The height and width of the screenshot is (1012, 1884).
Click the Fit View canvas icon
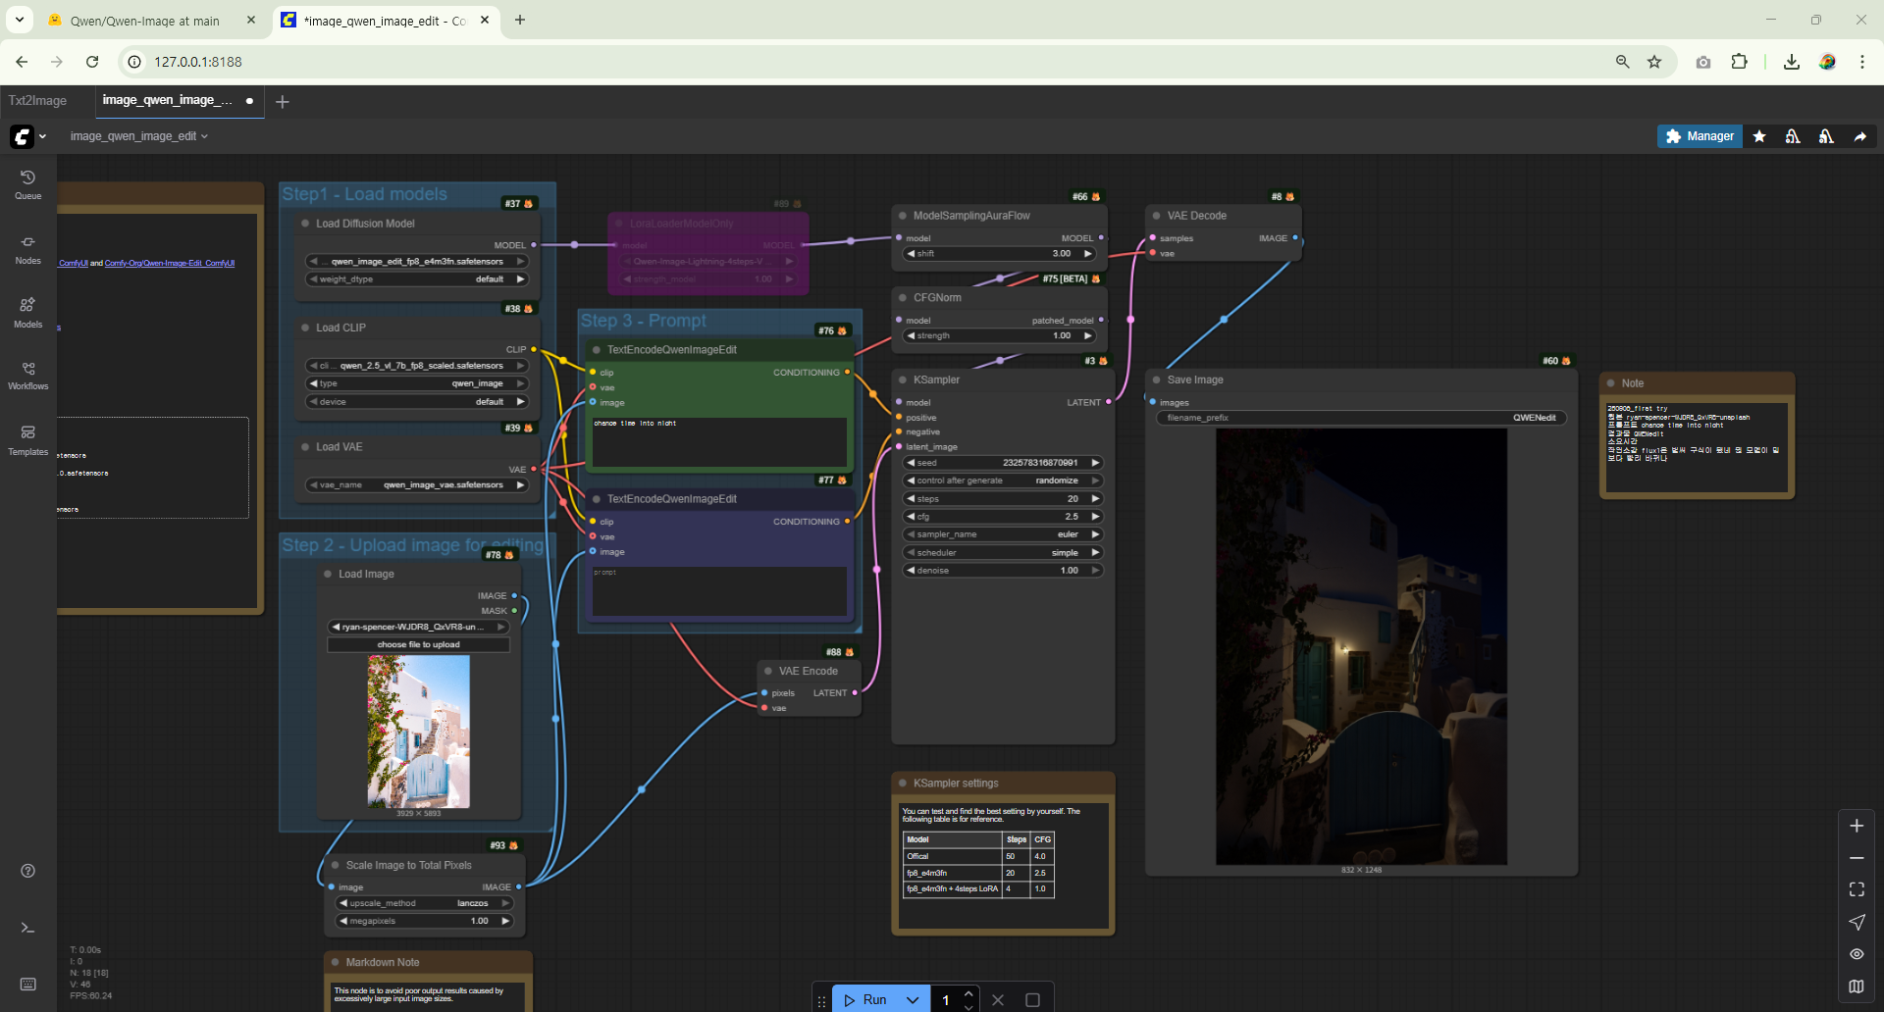click(1857, 889)
